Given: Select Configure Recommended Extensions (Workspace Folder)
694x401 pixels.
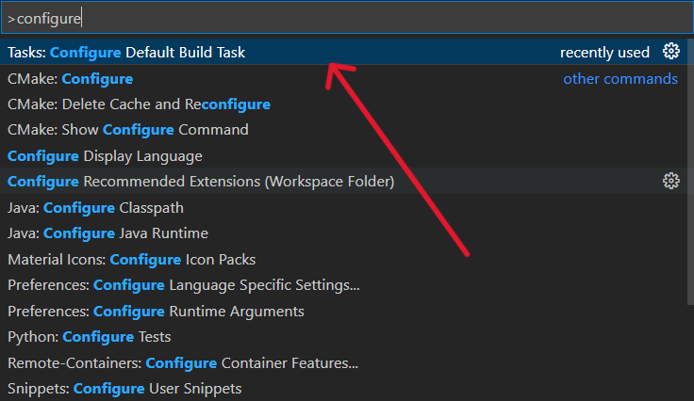Looking at the screenshot, I should (x=201, y=181).
